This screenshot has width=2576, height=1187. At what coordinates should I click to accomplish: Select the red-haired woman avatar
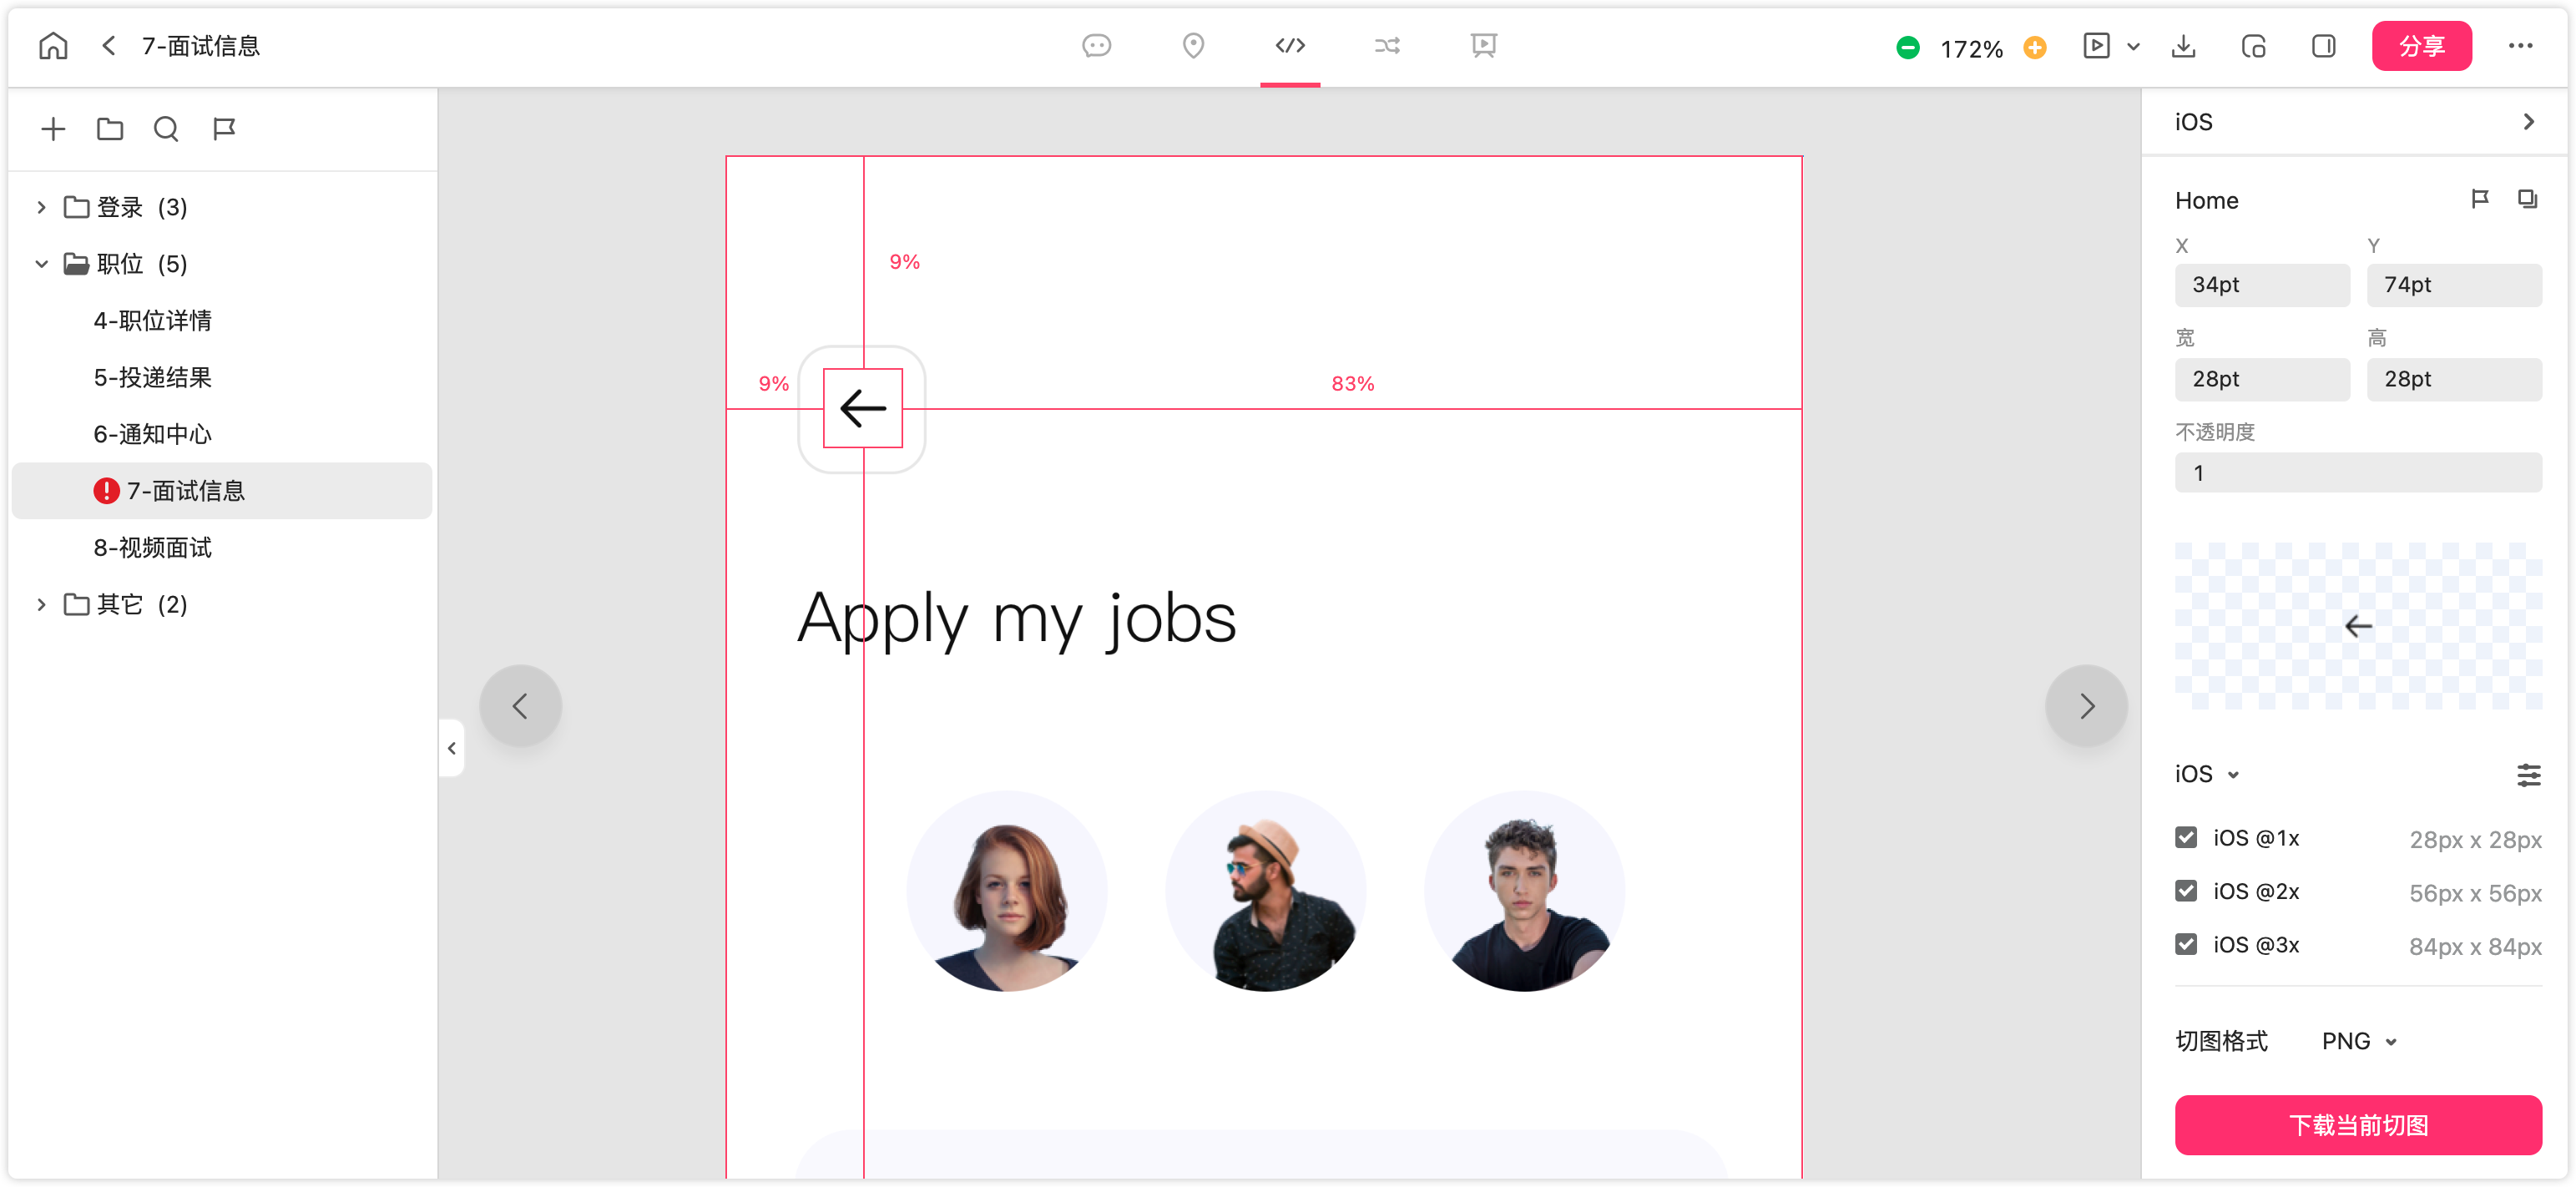1007,892
